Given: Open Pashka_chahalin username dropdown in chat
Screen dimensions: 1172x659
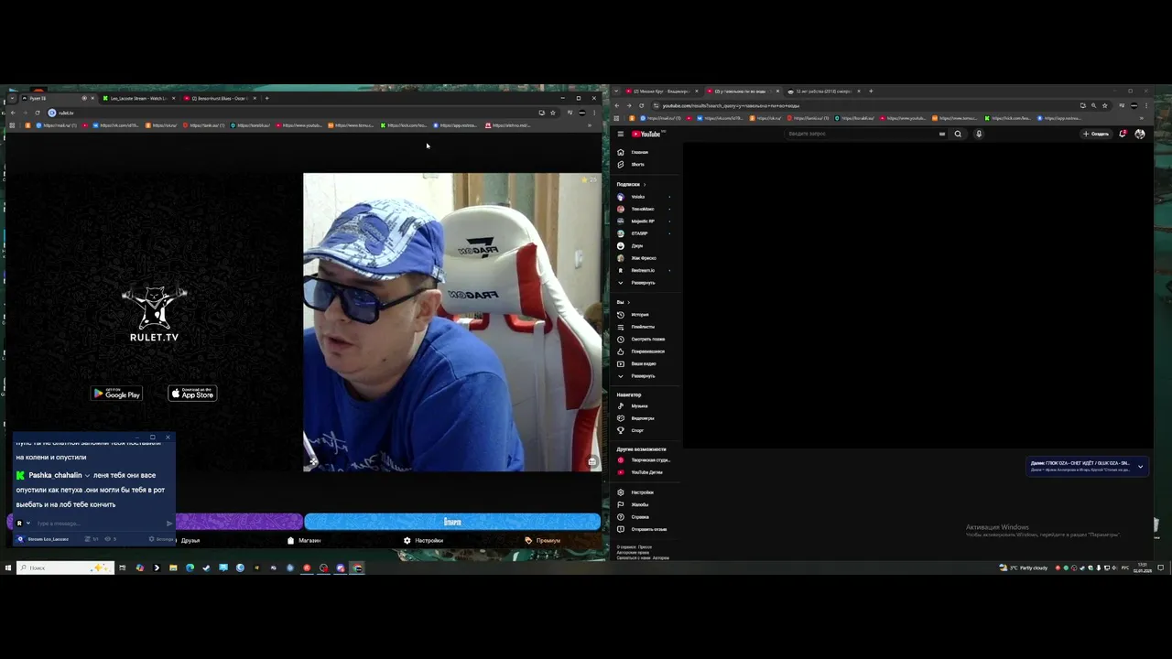Looking at the screenshot, I should pyautogui.click(x=87, y=476).
